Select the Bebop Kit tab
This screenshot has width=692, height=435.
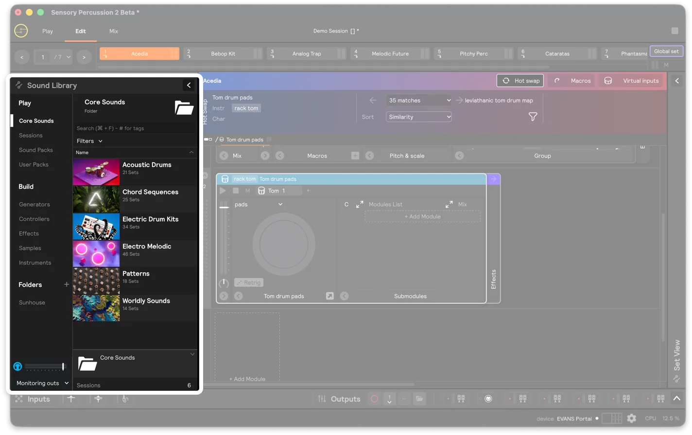click(x=223, y=53)
